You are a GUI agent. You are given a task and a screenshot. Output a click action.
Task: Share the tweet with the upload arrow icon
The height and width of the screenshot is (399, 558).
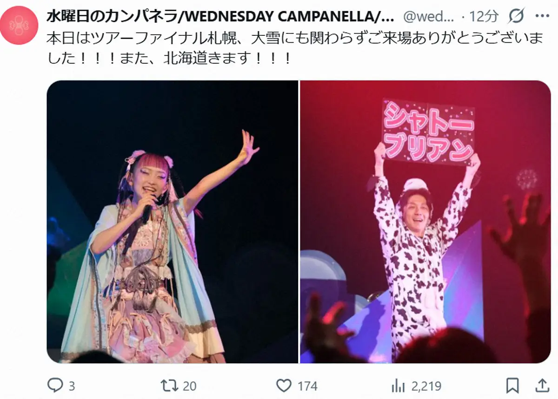click(x=542, y=385)
